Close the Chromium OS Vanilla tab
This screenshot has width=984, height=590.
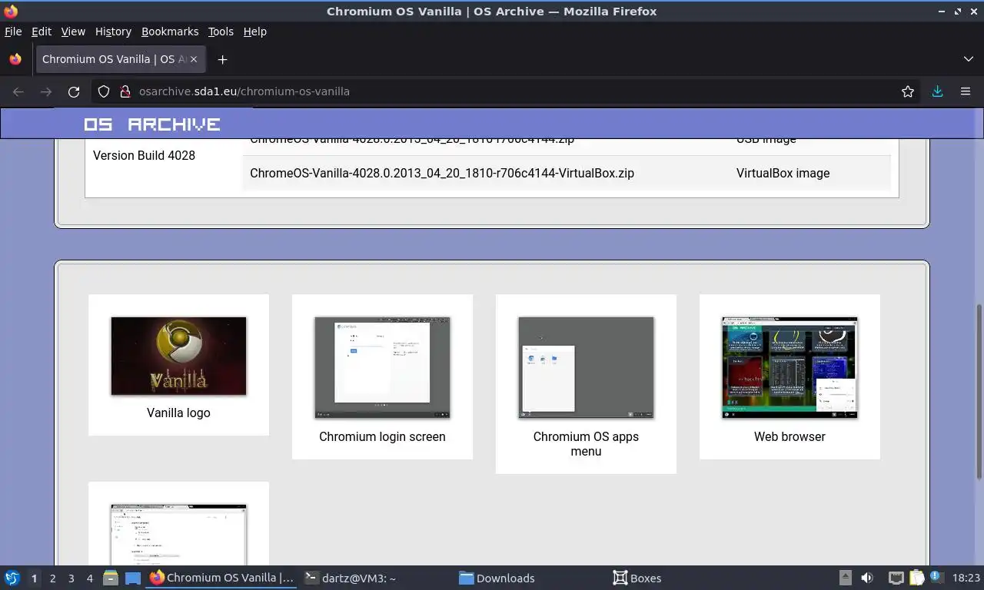194,59
